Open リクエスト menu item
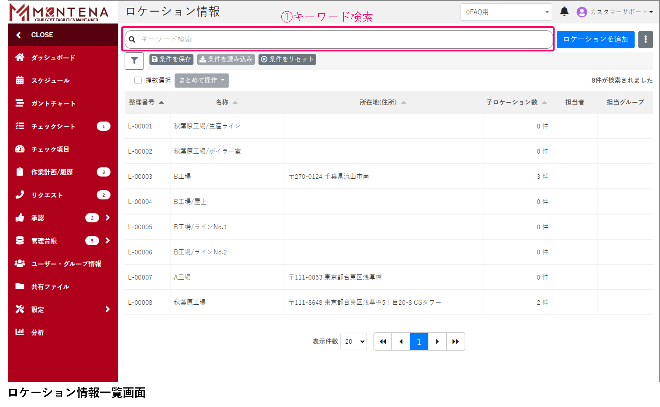 (47, 195)
